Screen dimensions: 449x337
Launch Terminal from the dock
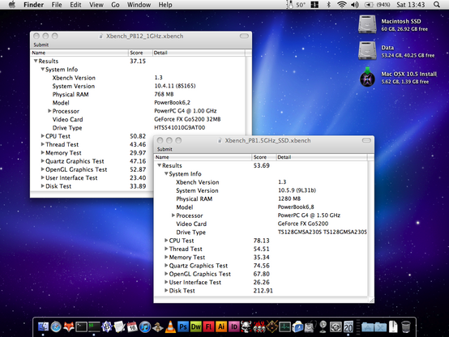click(81, 326)
